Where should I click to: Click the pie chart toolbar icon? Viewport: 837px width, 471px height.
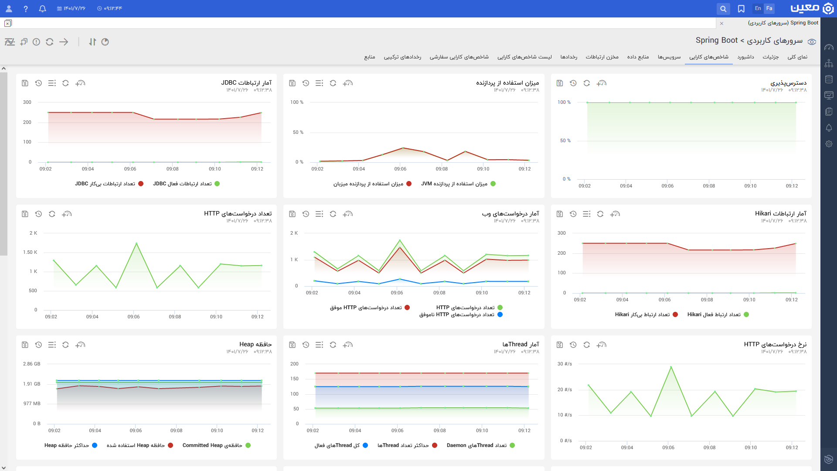click(105, 42)
